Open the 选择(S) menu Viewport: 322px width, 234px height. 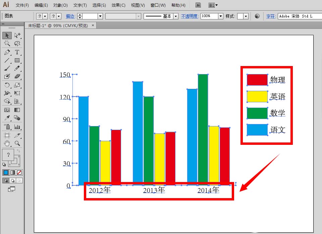tap(99, 5)
